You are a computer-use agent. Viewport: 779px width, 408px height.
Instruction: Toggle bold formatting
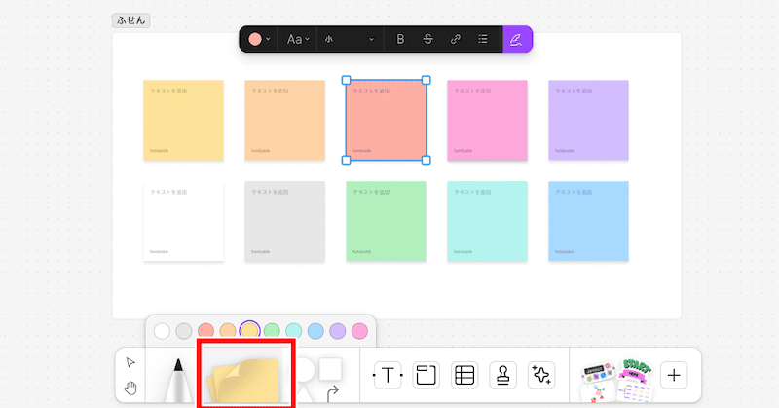click(x=400, y=39)
